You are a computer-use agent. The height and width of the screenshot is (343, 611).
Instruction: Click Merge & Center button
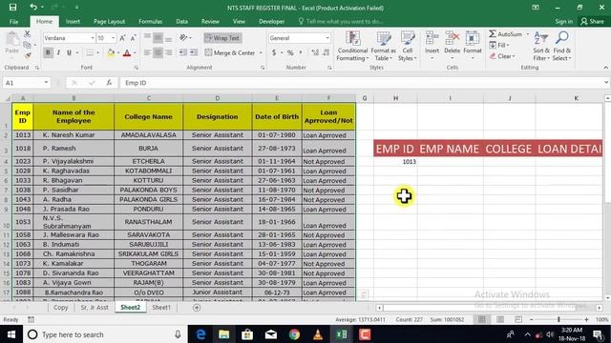(230, 53)
